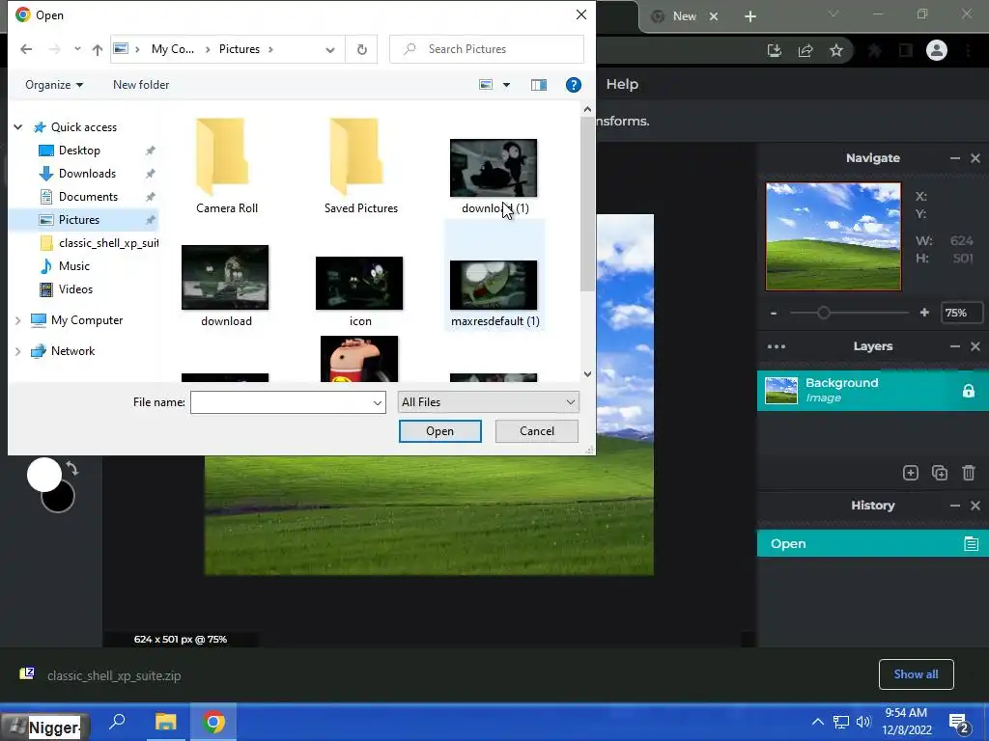This screenshot has height=741, width=989.
Task: Click the File name input field
Action: tap(281, 402)
